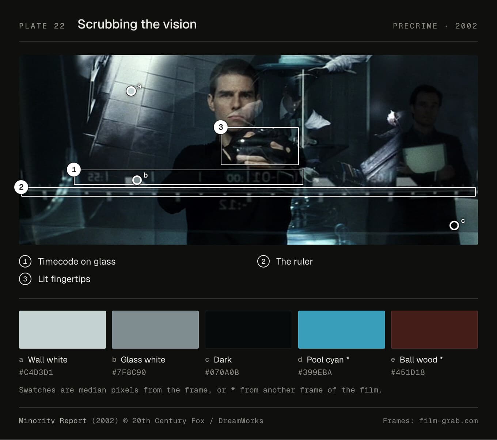Click hex value #7F8C90
The image size is (497, 440).
pyautogui.click(x=129, y=372)
